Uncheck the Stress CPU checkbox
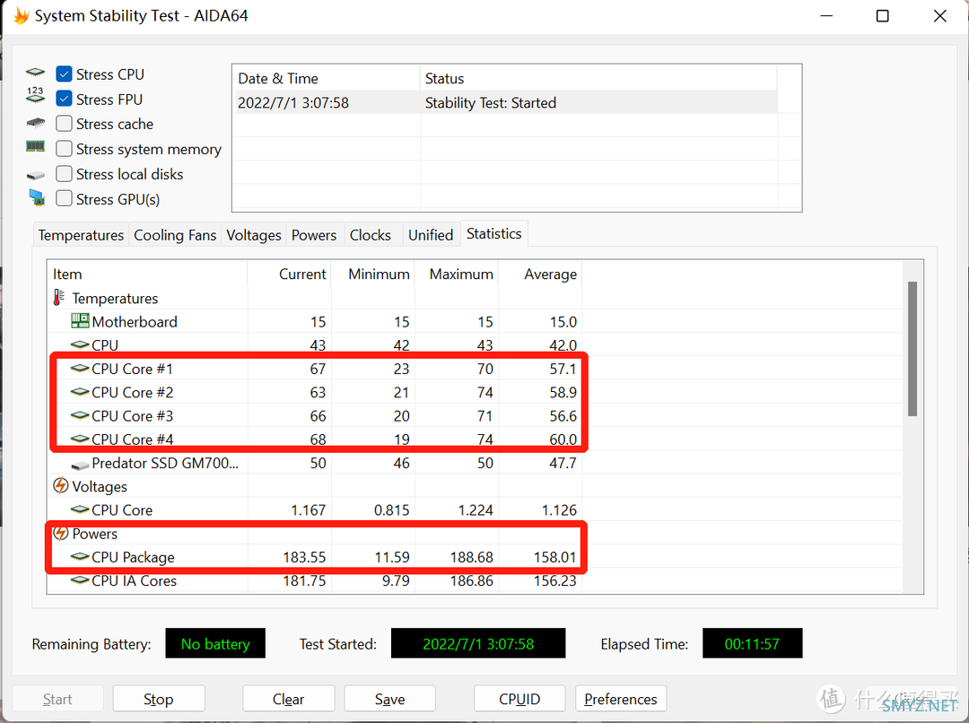 tap(64, 74)
